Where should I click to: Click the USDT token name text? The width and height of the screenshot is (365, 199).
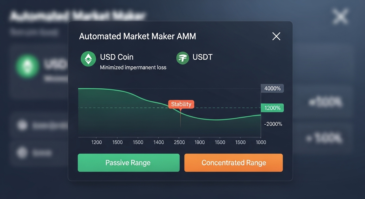tap(202, 57)
